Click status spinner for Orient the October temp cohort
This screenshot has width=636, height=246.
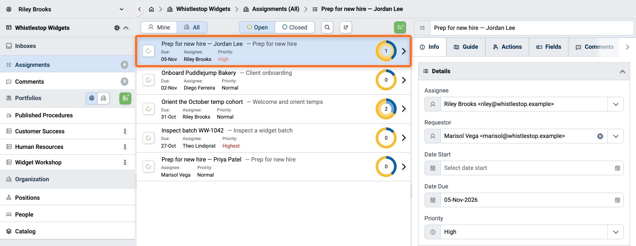(148, 109)
